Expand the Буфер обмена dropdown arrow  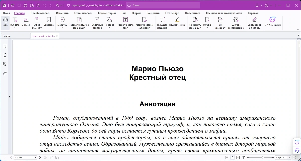pyautogui.click(x=41, y=28)
